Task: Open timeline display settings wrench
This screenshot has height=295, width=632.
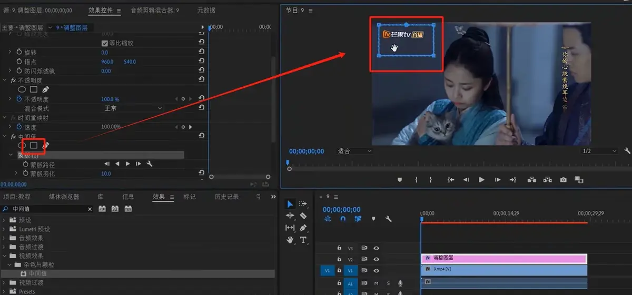Action: tap(389, 219)
